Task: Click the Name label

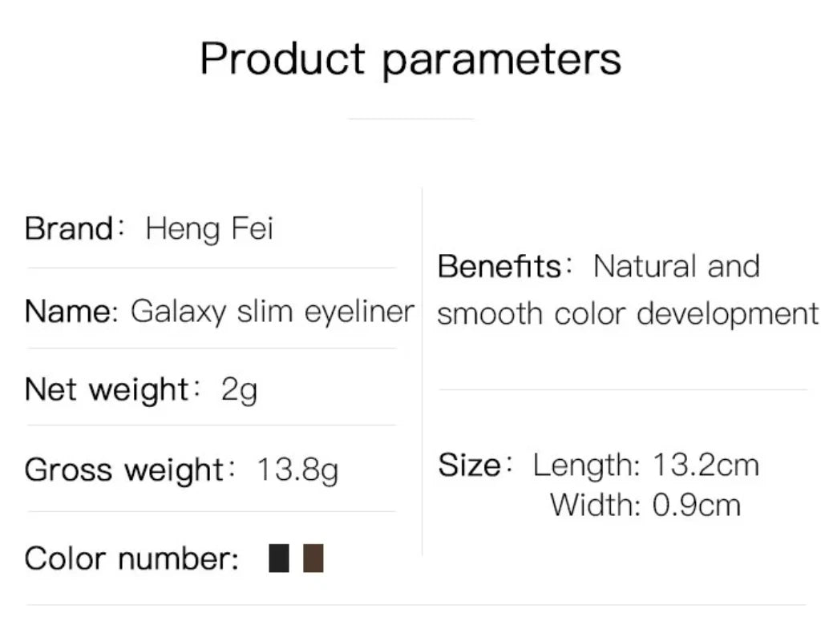Action: point(71,311)
